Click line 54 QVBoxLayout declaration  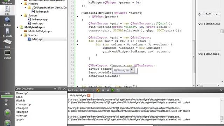click(x=121, y=65)
